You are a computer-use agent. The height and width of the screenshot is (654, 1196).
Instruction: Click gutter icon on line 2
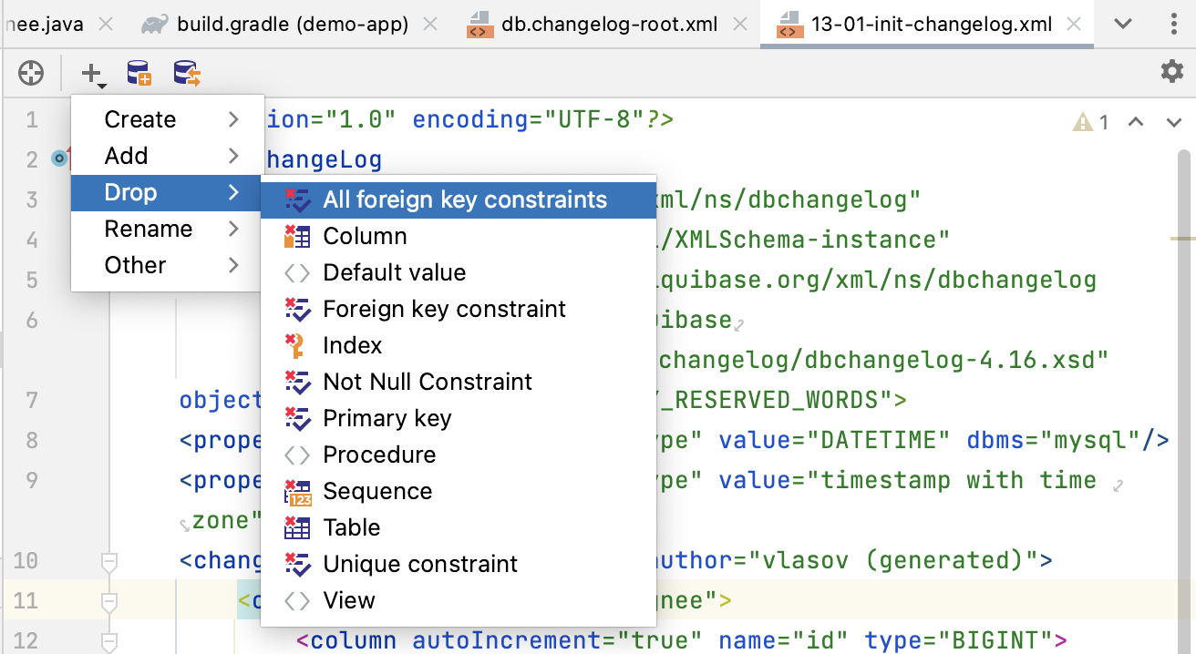tap(60, 158)
